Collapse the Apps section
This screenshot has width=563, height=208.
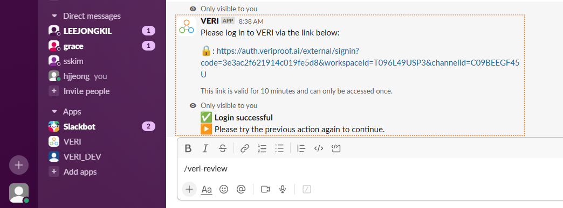coord(54,112)
